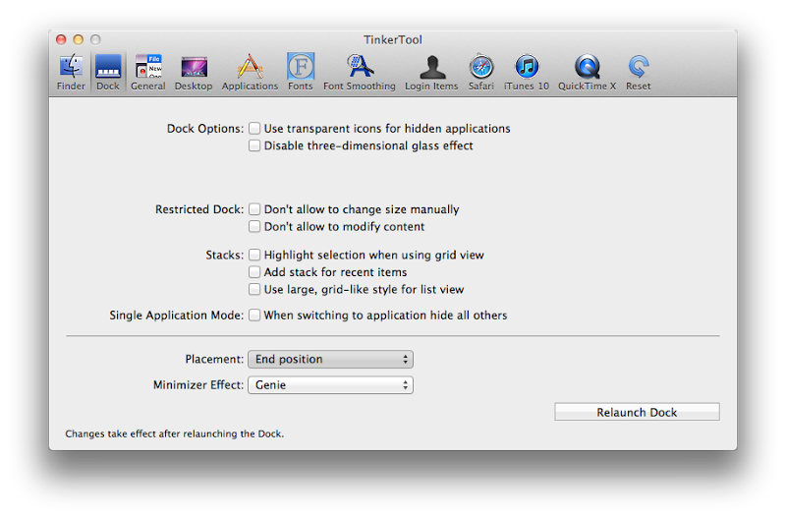Open the iTunes 10 pane

(x=527, y=73)
